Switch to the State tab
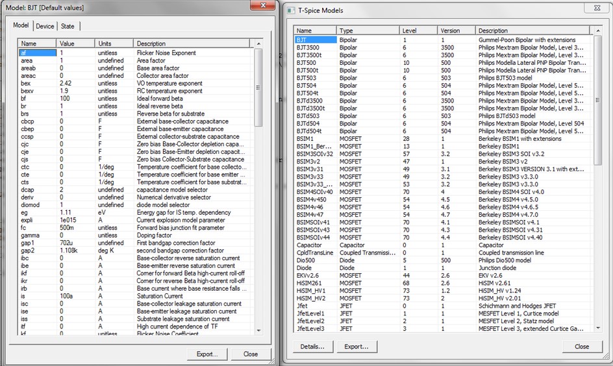 tap(68, 26)
